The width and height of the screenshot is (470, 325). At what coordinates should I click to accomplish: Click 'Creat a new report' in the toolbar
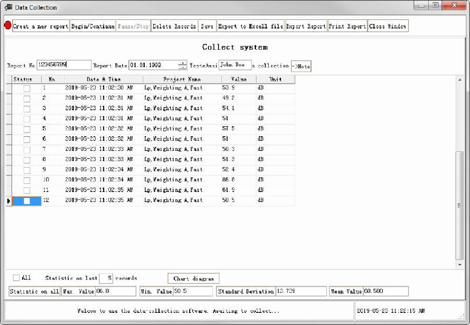coord(41,26)
